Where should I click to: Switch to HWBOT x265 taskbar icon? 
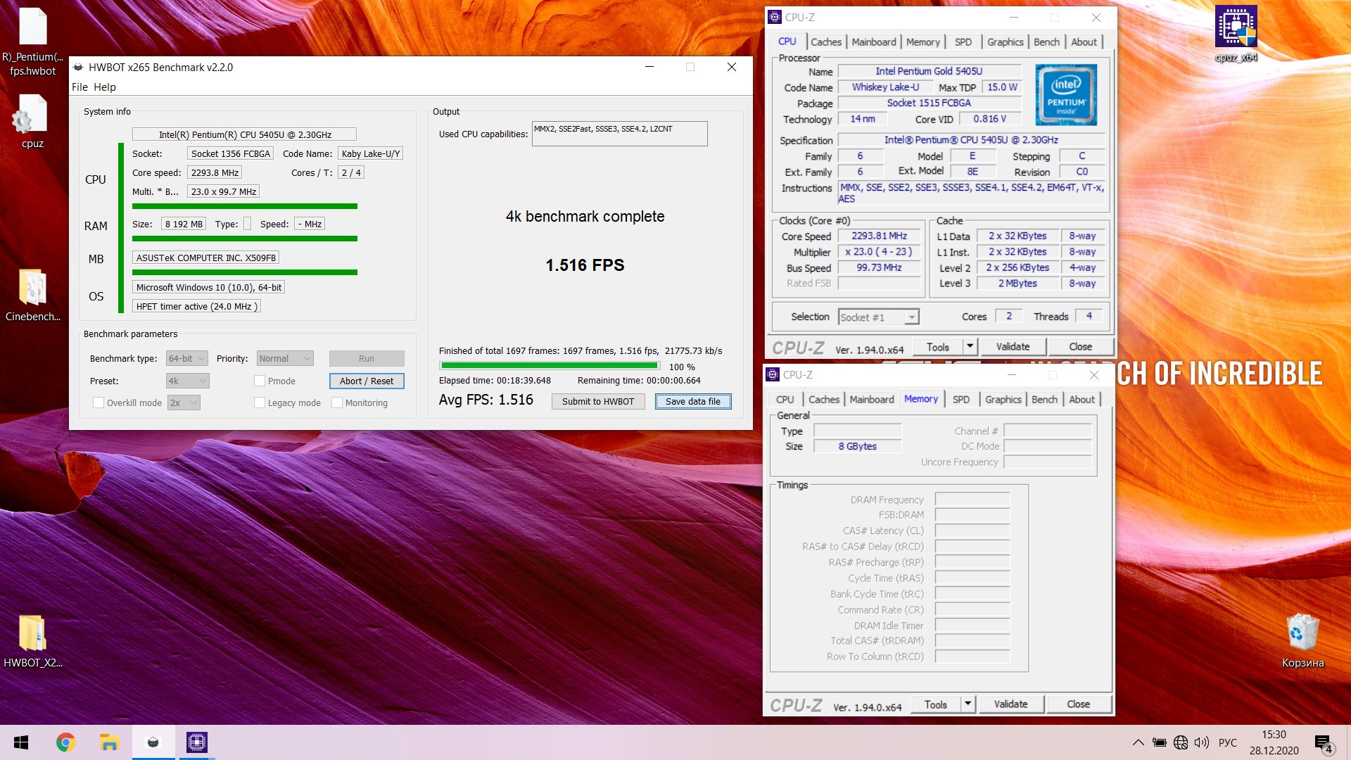(153, 742)
